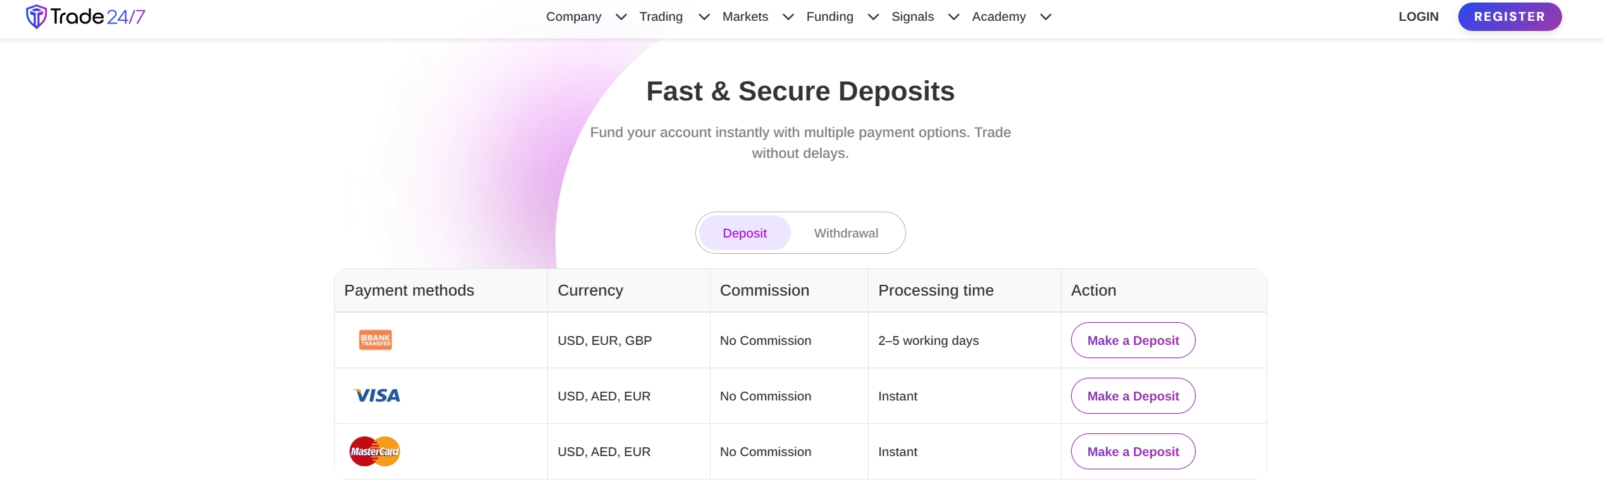Screen dimensions: 1607x499
Task: Click the VISA payment logo
Action: coord(376,395)
